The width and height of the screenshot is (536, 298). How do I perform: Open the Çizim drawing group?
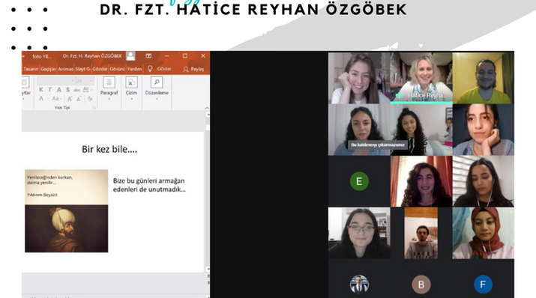(132, 89)
